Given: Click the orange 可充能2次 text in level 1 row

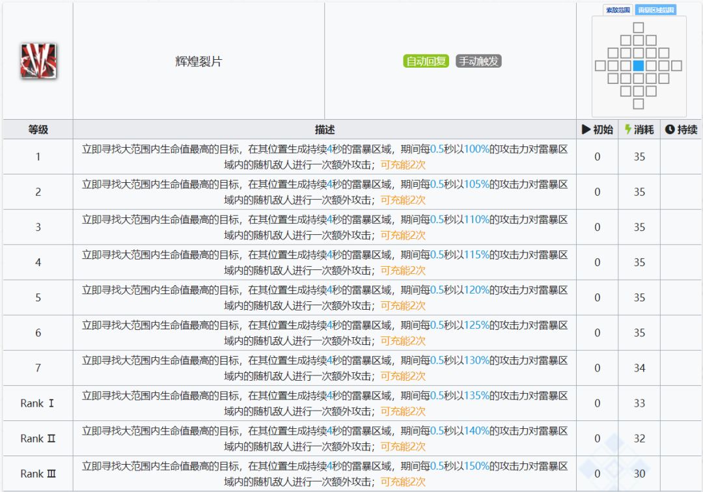Looking at the screenshot, I should (x=403, y=165).
